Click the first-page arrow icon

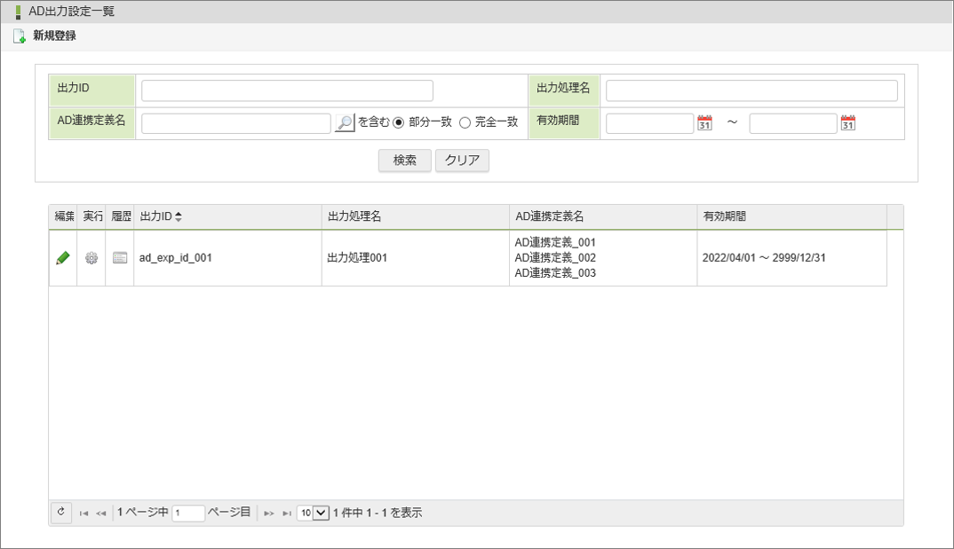83,513
